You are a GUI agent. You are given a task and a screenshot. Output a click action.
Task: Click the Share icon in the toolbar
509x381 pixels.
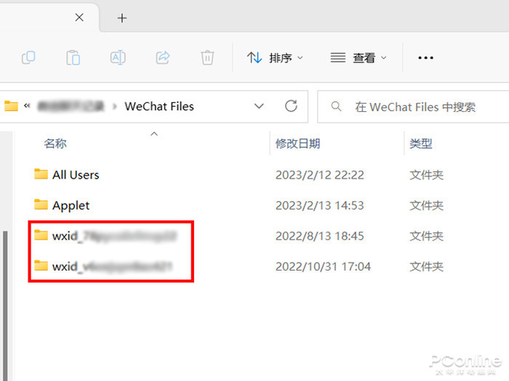[163, 57]
